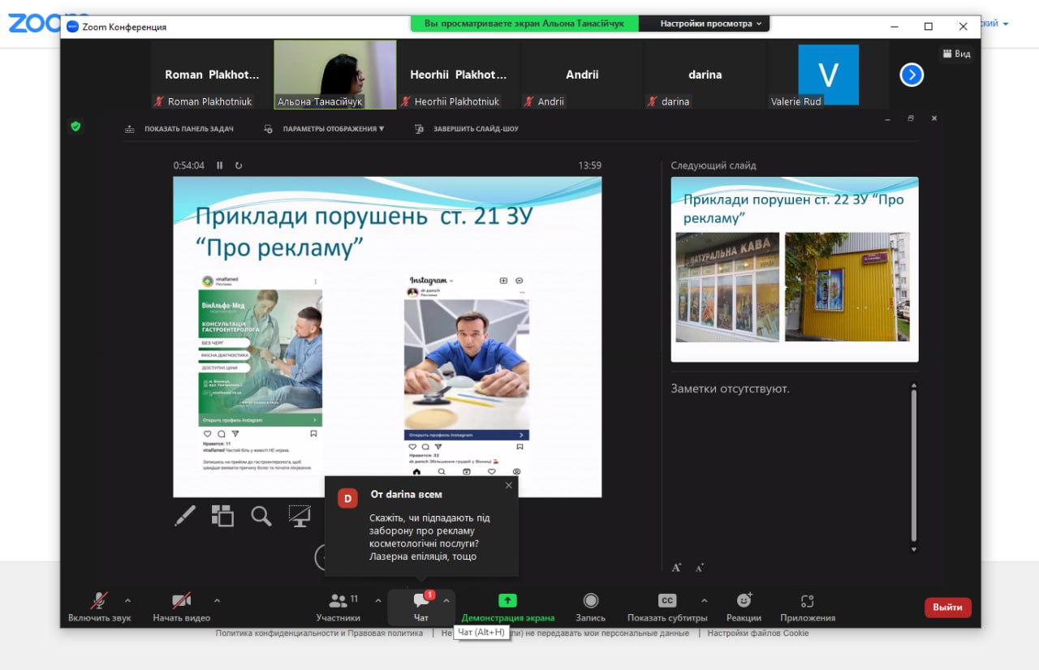Viewport: 1039px width, 670px height.
Task: Click Завершить слайд-шоу in presenter bar
Action: [x=475, y=129]
